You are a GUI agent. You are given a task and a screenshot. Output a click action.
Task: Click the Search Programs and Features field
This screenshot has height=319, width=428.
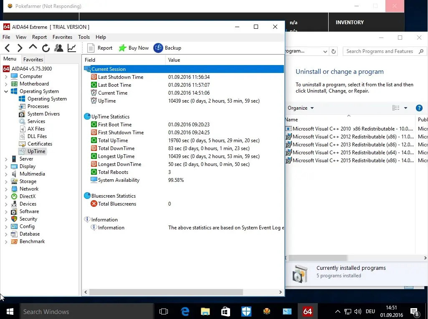pyautogui.click(x=380, y=51)
